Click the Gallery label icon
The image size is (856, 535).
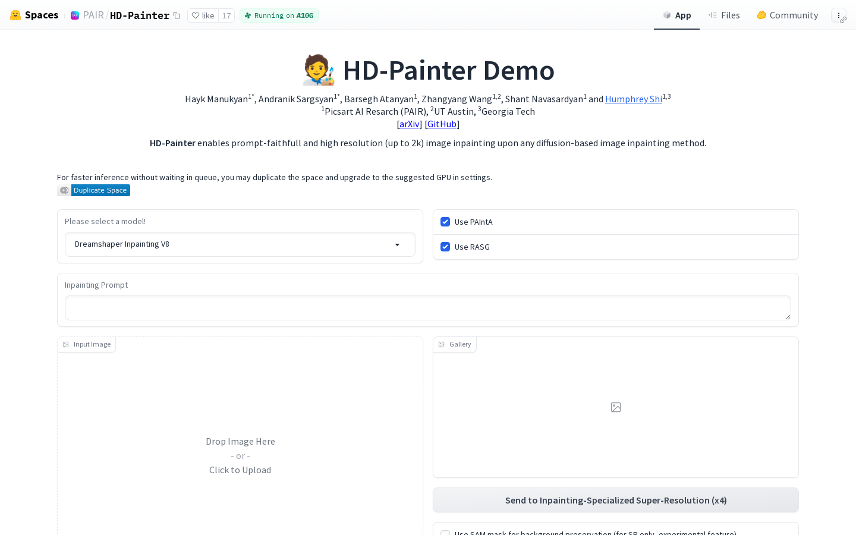[x=442, y=344]
